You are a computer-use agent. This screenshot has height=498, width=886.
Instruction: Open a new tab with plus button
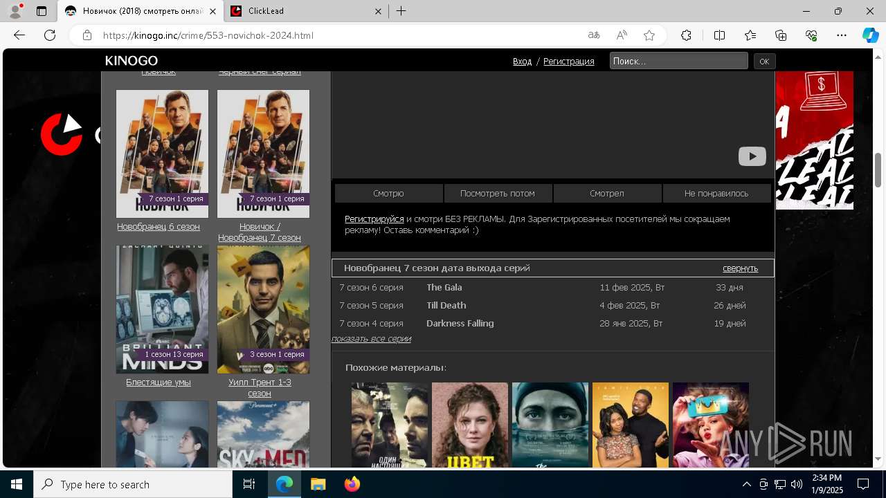click(x=401, y=11)
